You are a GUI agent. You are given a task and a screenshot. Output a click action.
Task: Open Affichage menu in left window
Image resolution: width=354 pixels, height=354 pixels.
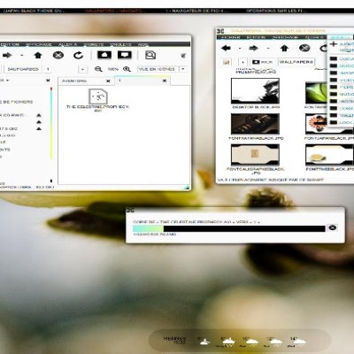[x=39, y=44]
